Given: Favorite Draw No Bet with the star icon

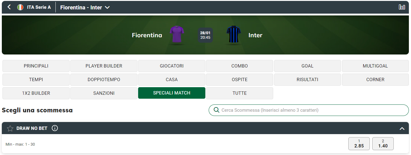Looking at the screenshot, I should [10, 128].
